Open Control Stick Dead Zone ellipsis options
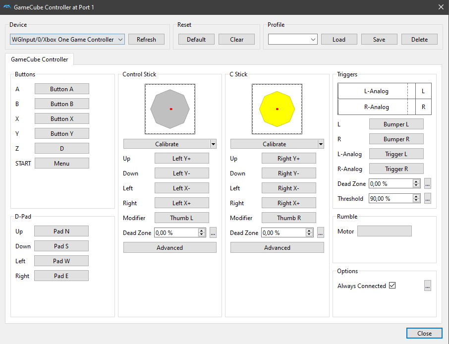 point(213,233)
